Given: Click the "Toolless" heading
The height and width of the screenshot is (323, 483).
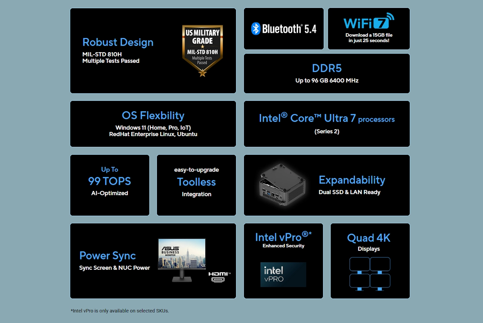Looking at the screenshot, I should (196, 182).
